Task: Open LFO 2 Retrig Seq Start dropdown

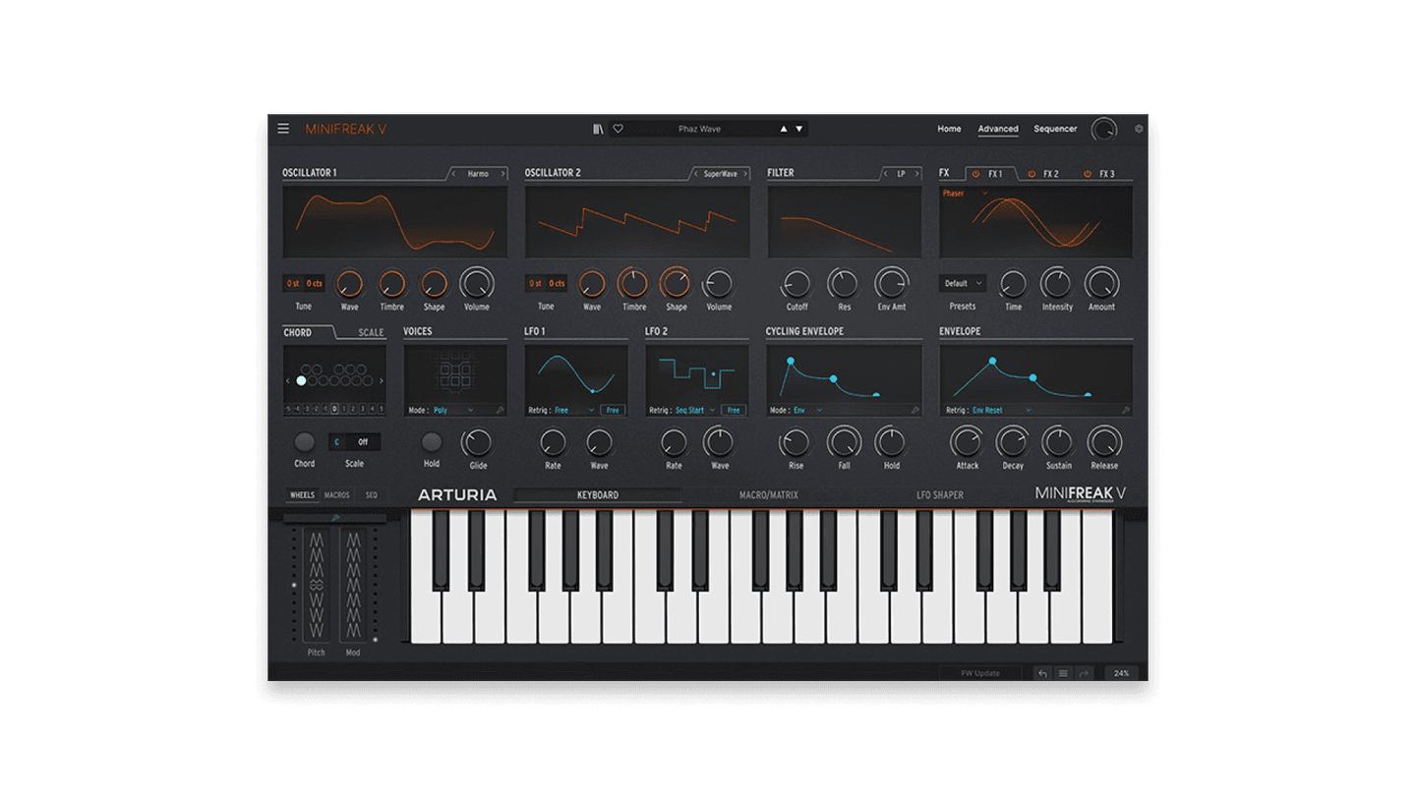Action: [695, 410]
